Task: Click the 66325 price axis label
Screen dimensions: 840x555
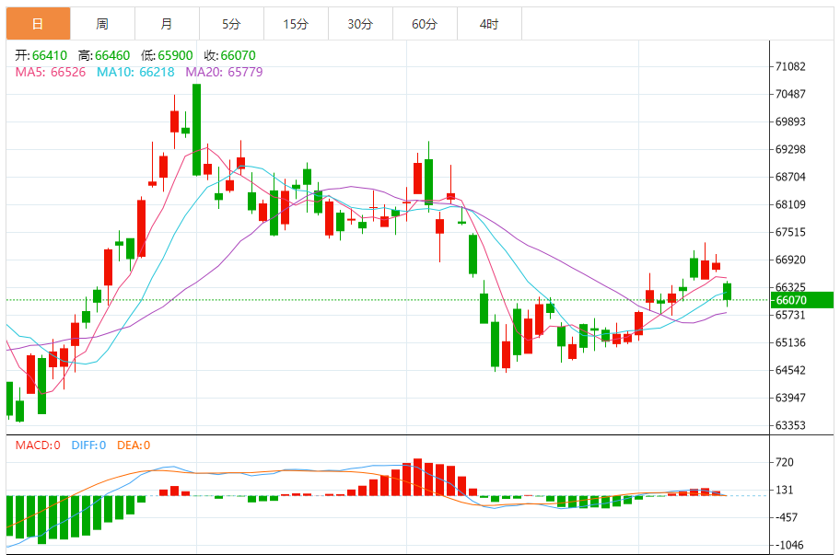Action: 790,287
